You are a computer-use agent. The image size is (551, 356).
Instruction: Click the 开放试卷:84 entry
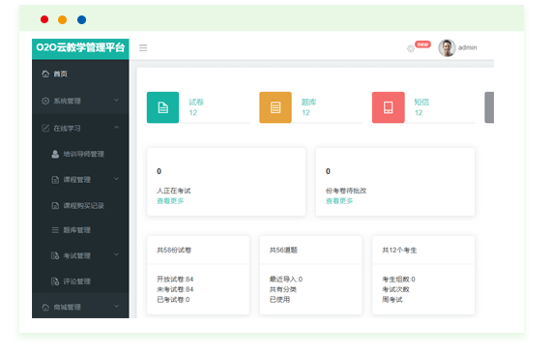coord(175,280)
